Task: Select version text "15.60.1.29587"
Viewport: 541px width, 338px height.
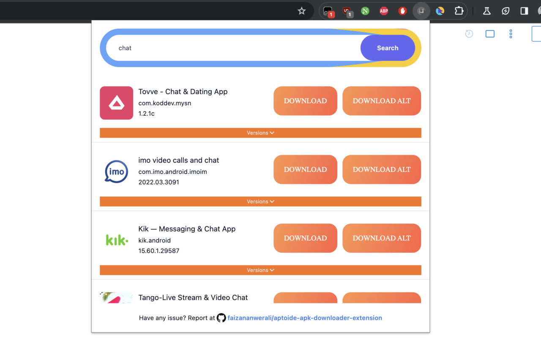Action: (x=159, y=251)
